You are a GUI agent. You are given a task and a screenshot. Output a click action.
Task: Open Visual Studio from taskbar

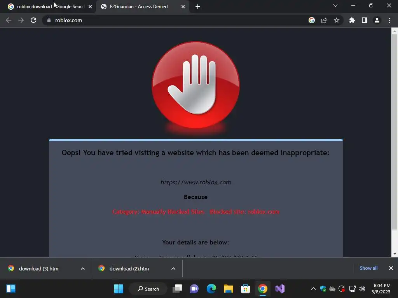pos(280,289)
